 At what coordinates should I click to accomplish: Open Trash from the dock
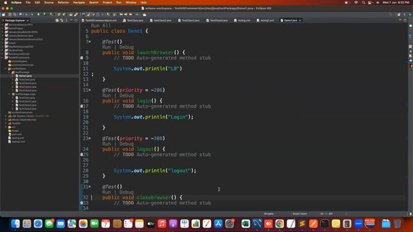(x=398, y=224)
